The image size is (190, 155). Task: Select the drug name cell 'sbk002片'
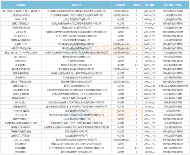pyautogui.click(x=21, y=32)
